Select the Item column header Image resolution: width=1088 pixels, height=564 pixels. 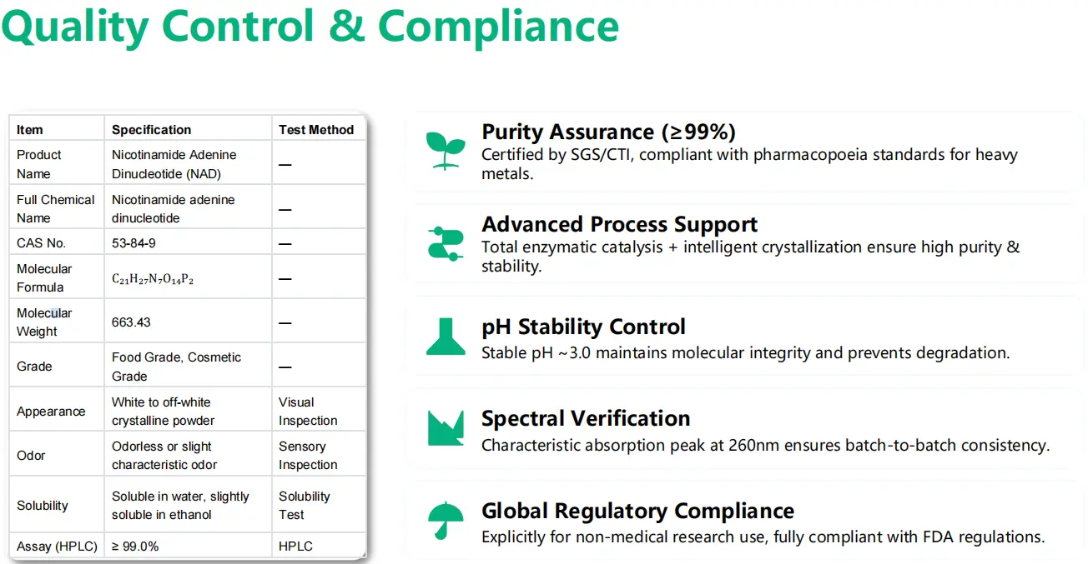point(30,130)
